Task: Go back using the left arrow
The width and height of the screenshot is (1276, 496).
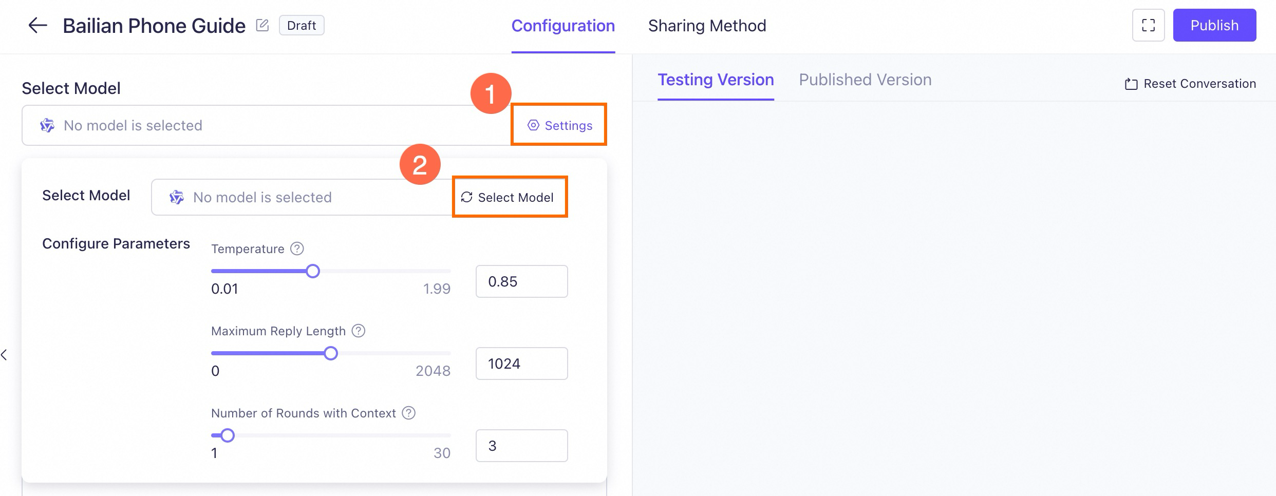Action: [37, 25]
